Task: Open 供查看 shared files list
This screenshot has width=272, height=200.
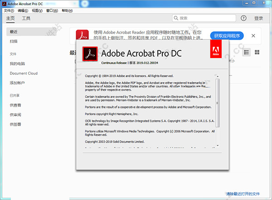Action: click(x=15, y=105)
